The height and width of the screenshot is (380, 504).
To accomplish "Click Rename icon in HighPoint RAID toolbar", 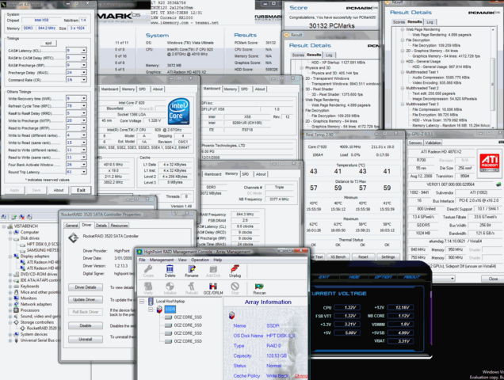I will click(x=192, y=269).
